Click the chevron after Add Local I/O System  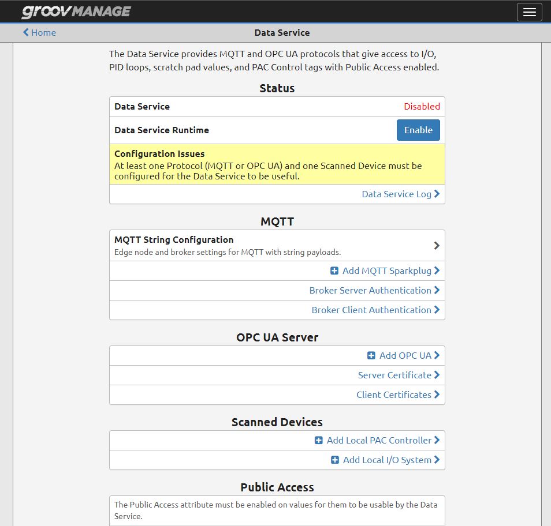[437, 460]
